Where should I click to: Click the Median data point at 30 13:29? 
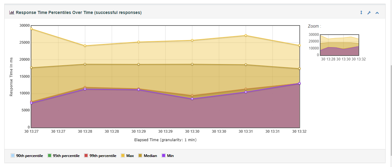pos(139,64)
